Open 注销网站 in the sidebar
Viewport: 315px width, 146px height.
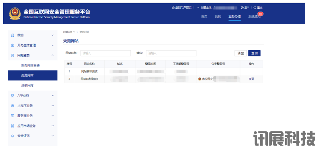[27, 85]
